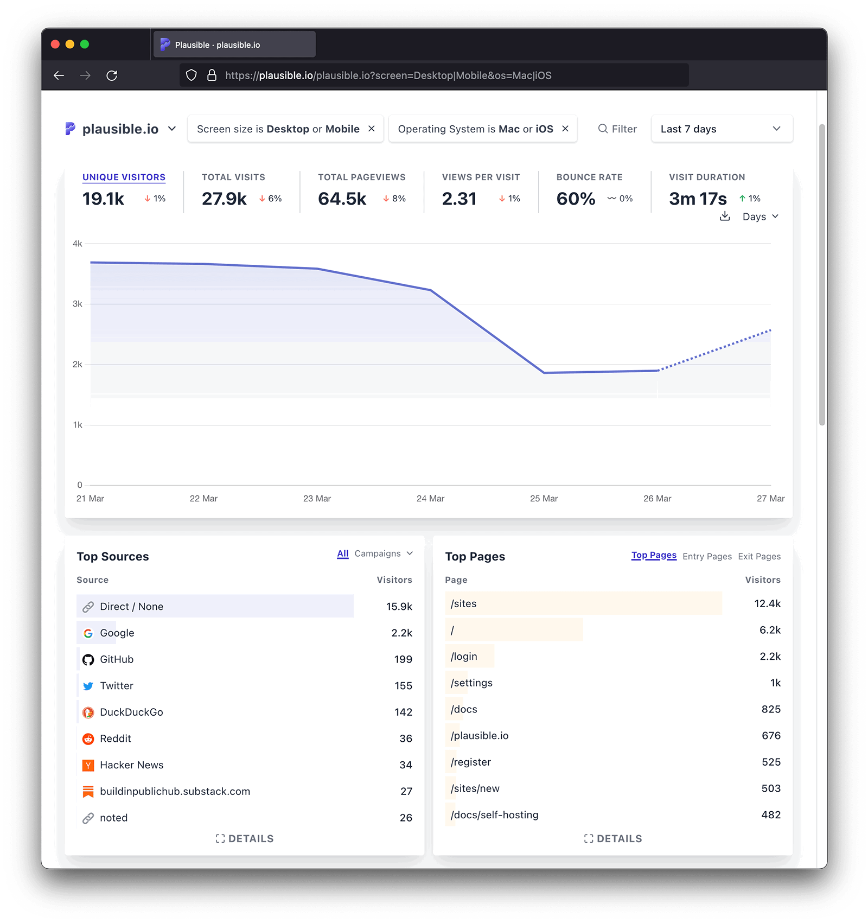Switch to the Exit Pages tab
This screenshot has width=868, height=923.
tap(759, 556)
